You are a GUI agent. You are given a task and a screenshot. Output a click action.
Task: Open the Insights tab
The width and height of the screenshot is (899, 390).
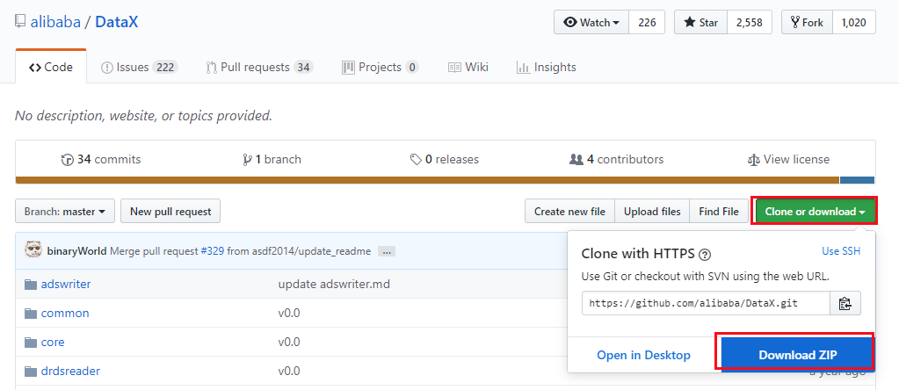coord(547,67)
